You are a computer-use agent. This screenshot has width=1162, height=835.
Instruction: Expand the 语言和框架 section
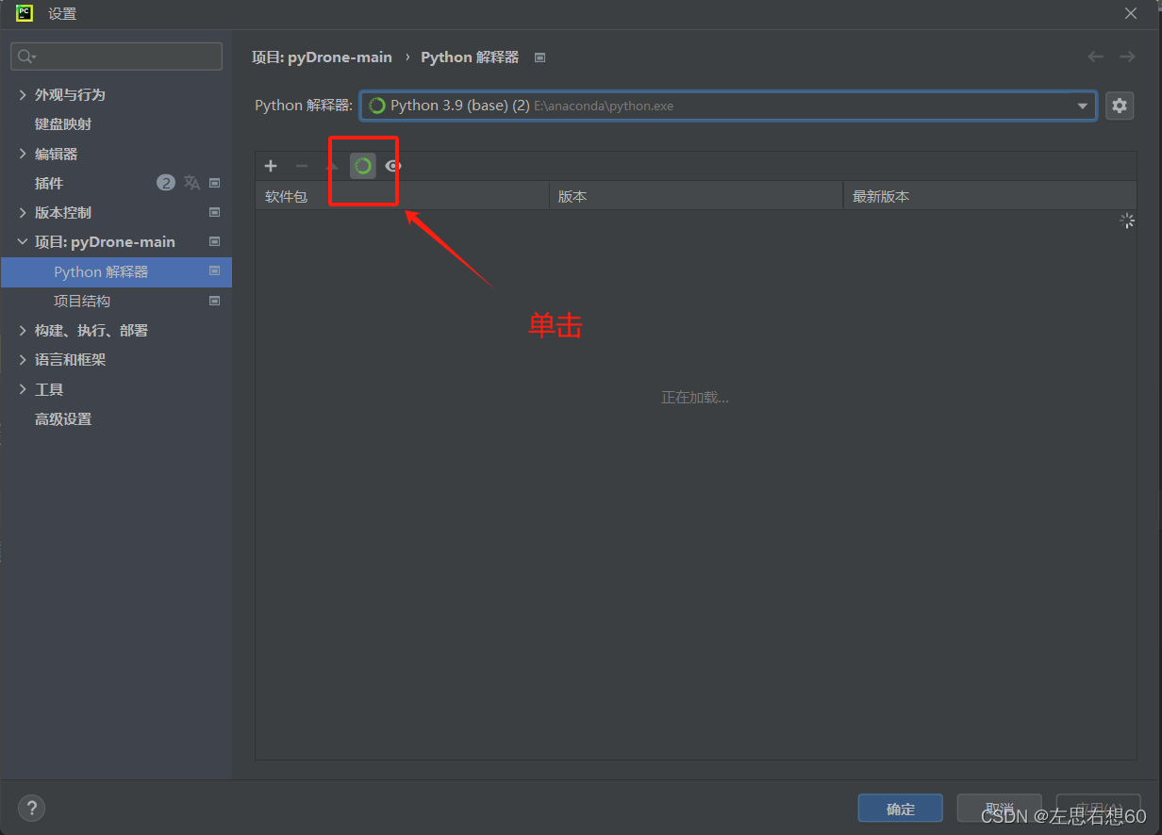pyautogui.click(x=23, y=360)
